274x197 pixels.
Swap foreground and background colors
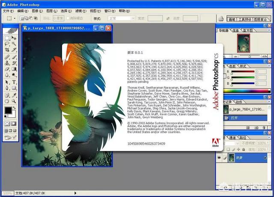[14, 108]
